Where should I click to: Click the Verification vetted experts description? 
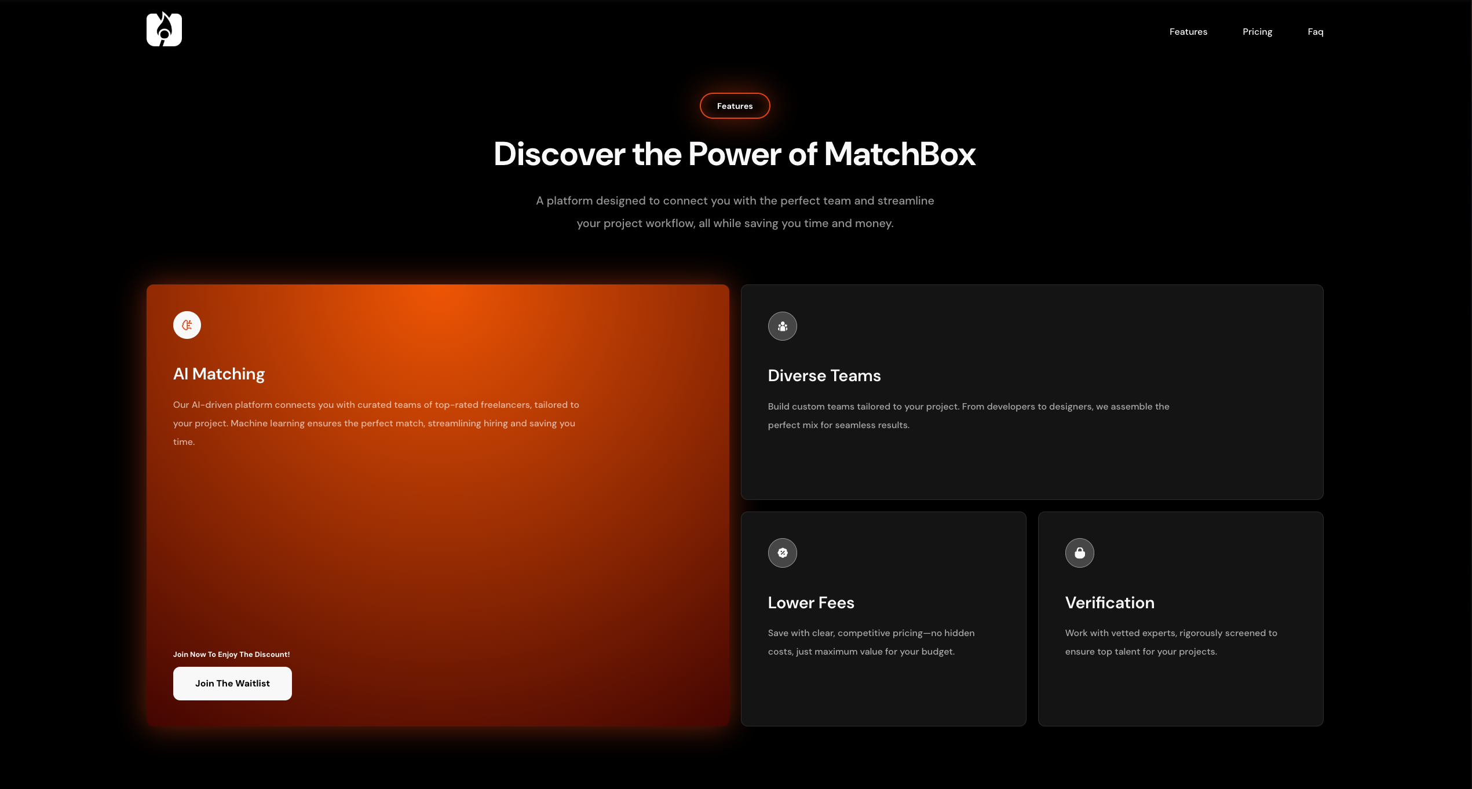[x=1170, y=642]
